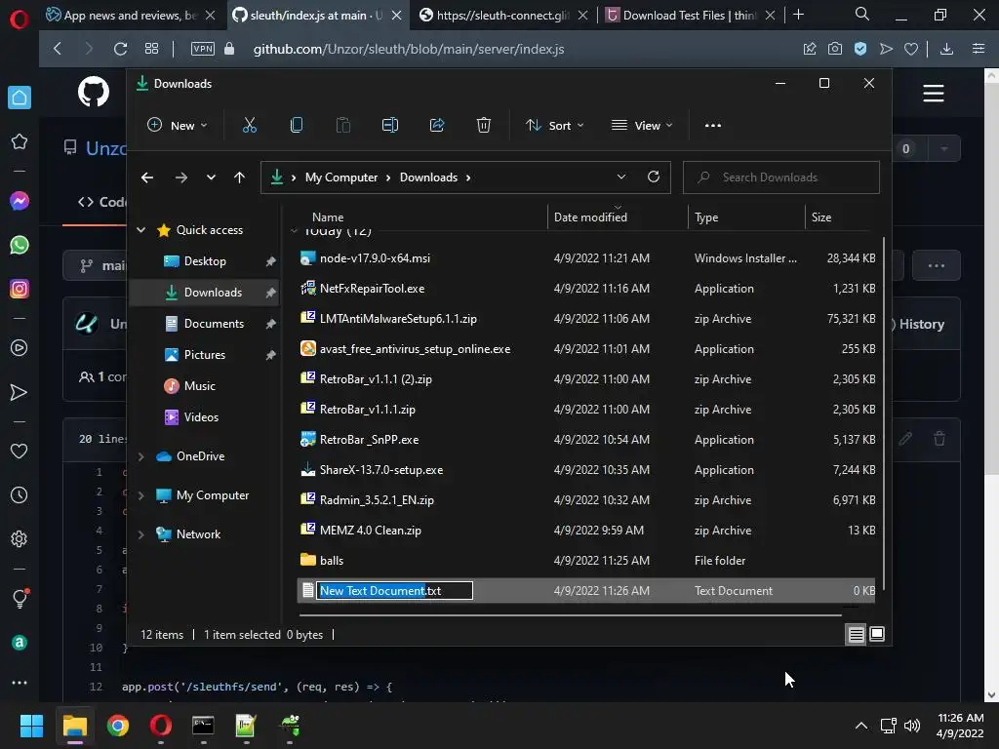Image resolution: width=999 pixels, height=749 pixels.
Task: Open the View dropdown menu
Action: 642,126
